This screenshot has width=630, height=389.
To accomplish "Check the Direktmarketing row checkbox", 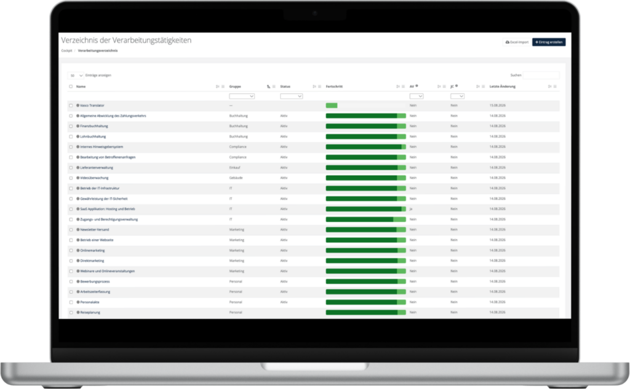I will tap(71, 261).
